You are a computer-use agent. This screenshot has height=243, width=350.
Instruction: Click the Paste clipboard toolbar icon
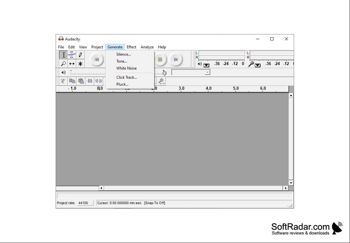click(81, 81)
